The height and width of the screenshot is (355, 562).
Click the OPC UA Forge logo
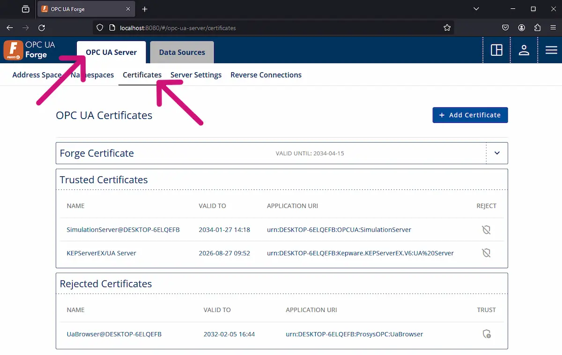click(29, 50)
